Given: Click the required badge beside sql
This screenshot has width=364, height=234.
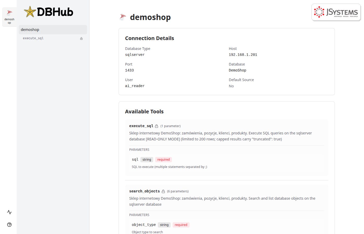Looking at the screenshot, I should [x=164, y=160].
